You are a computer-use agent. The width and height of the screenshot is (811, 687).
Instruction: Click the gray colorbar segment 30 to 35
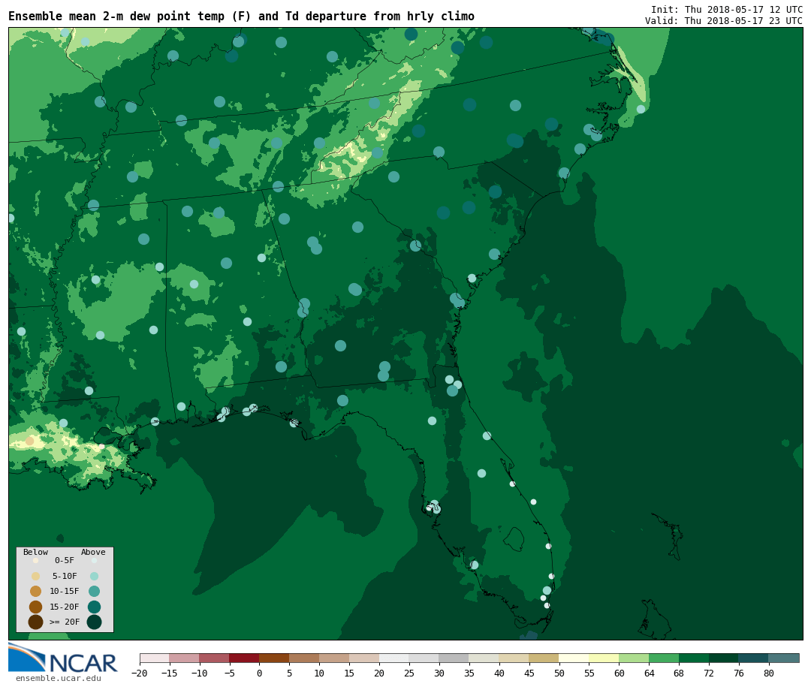[x=454, y=658]
